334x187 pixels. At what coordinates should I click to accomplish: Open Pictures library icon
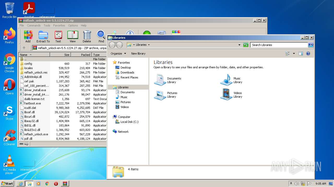tap(160, 95)
